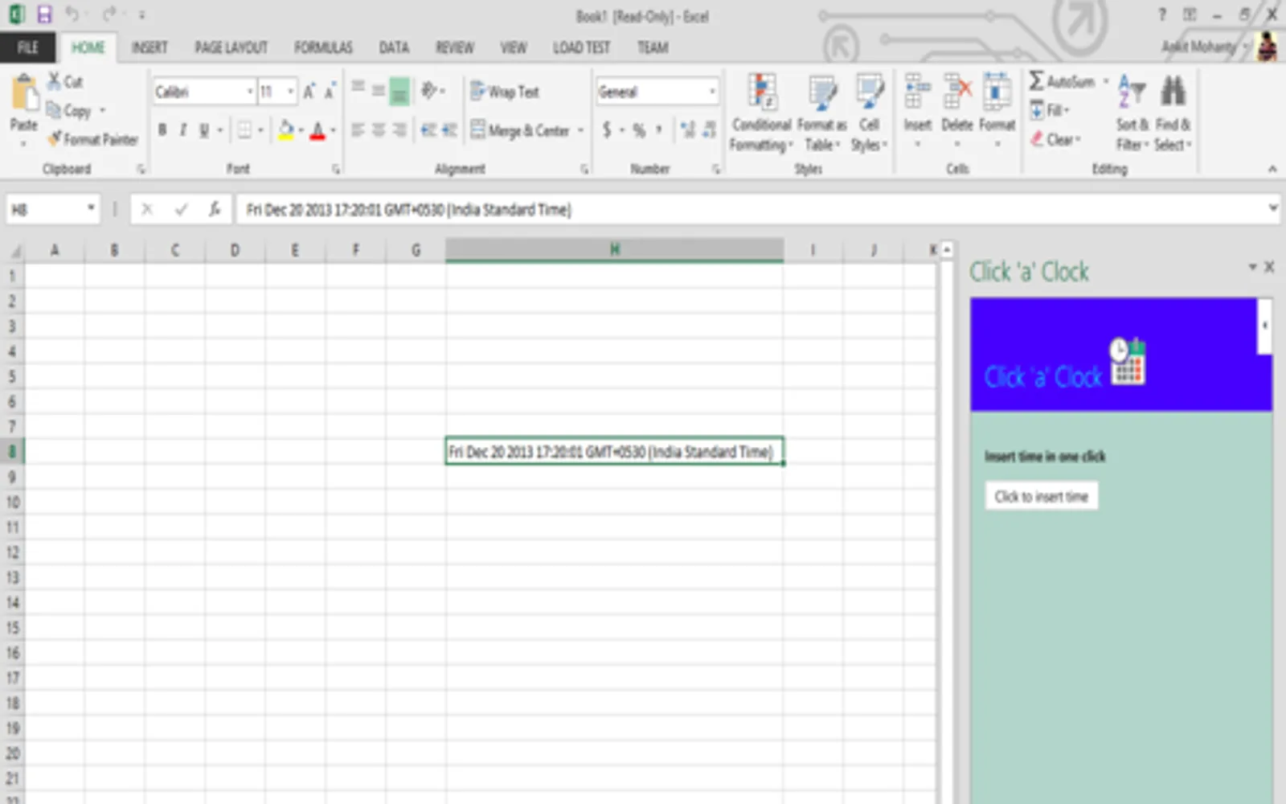Image resolution: width=1286 pixels, height=804 pixels.
Task: Open the Name Box dropdown arrow
Action: [91, 209]
